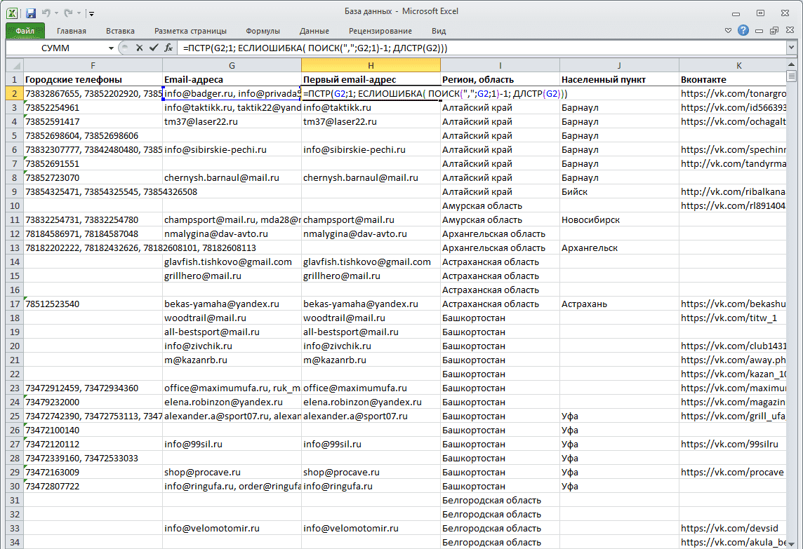Select column K header

(733, 65)
